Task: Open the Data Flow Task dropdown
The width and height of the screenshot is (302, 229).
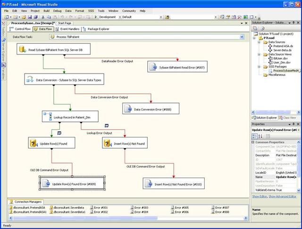Action: point(242,37)
